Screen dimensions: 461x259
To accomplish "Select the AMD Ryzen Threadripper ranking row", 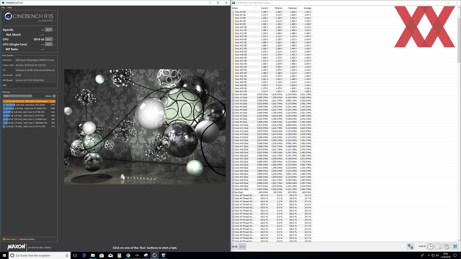I will point(29,101).
